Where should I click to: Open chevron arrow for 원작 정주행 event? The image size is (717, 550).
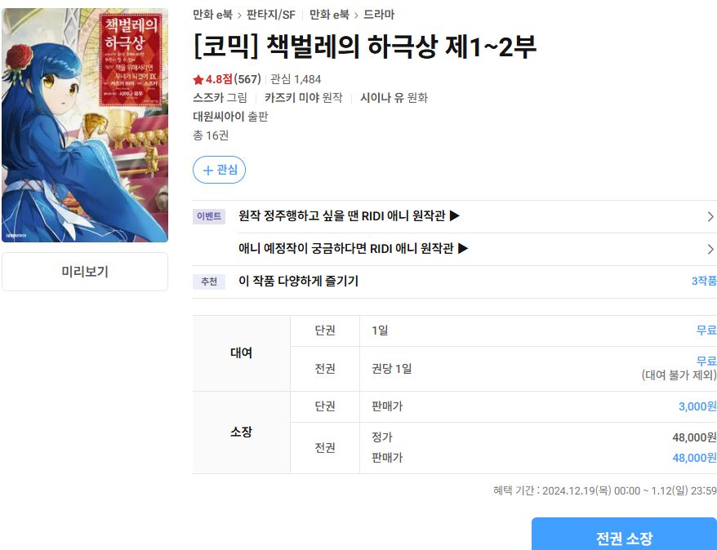tap(710, 216)
